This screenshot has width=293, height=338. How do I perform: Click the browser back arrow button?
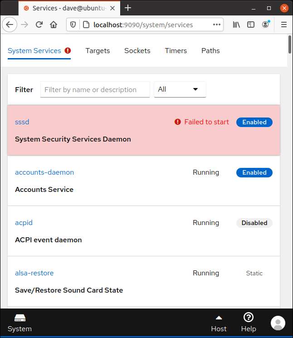(10, 24)
